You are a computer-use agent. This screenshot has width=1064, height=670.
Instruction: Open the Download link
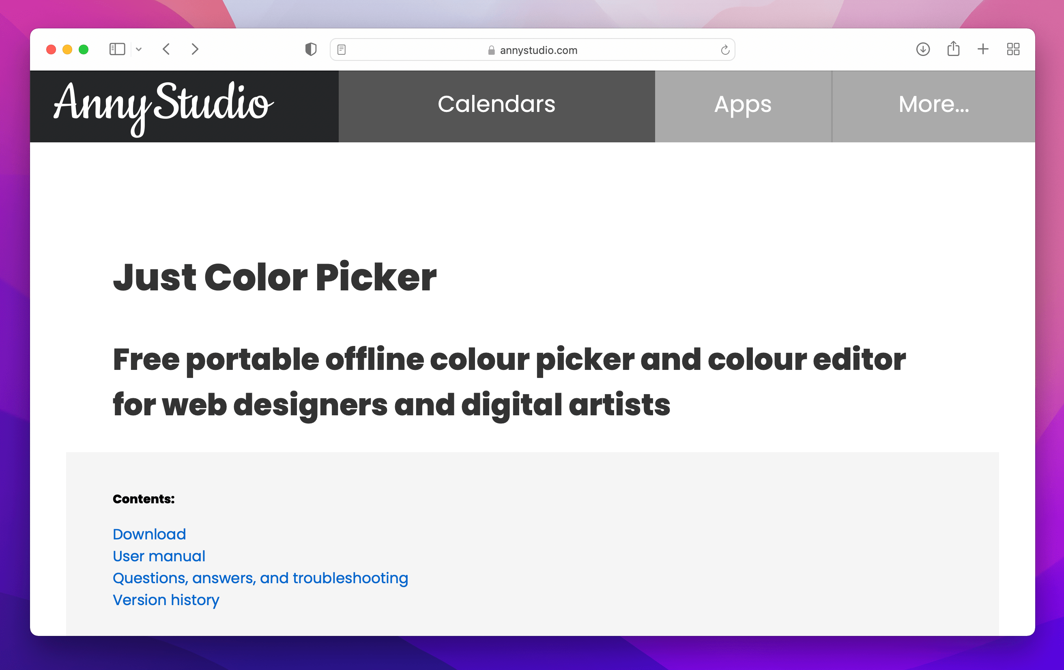(149, 534)
